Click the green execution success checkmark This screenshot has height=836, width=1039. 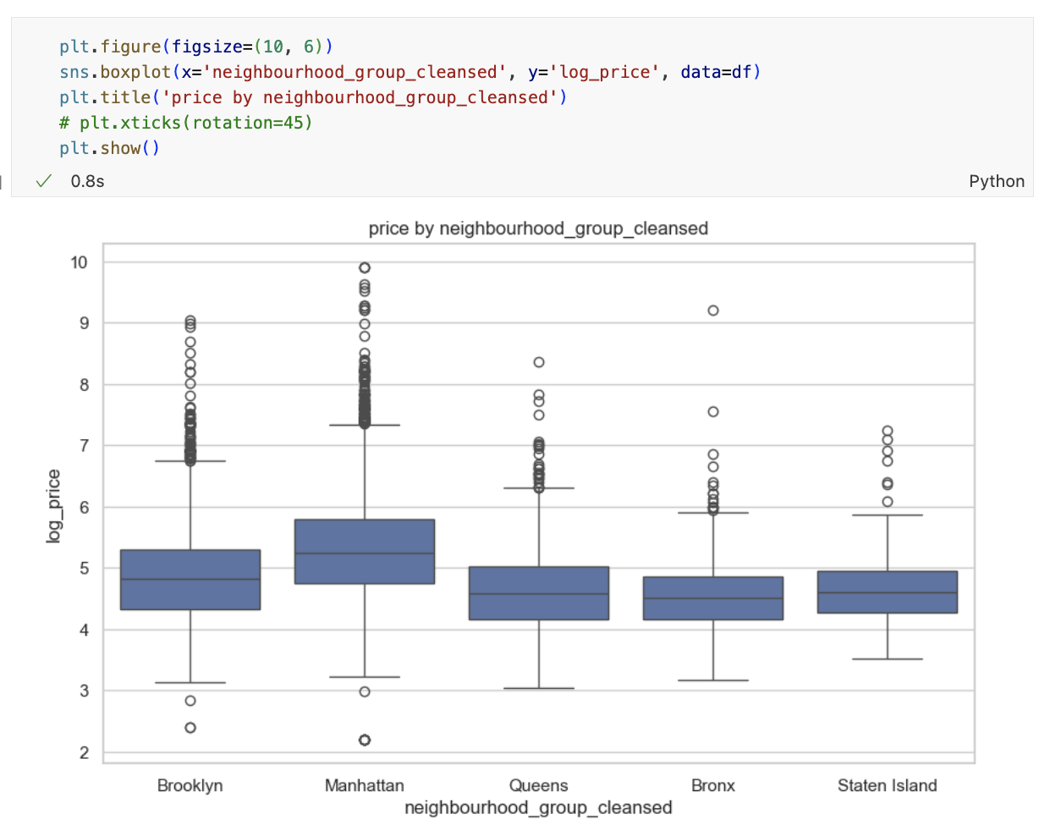(43, 180)
